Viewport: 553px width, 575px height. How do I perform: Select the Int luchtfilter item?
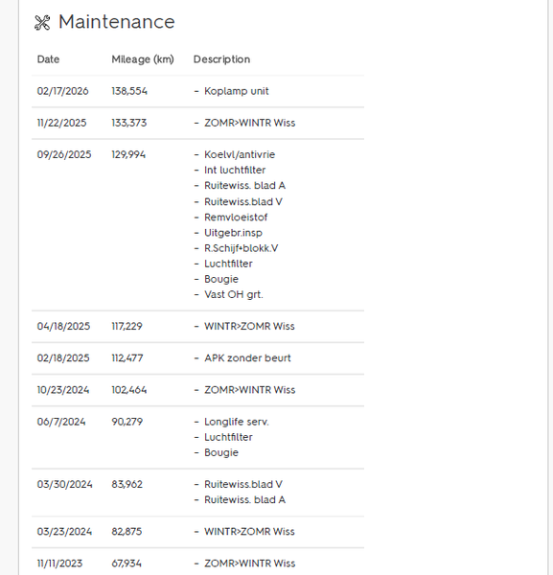click(x=235, y=171)
